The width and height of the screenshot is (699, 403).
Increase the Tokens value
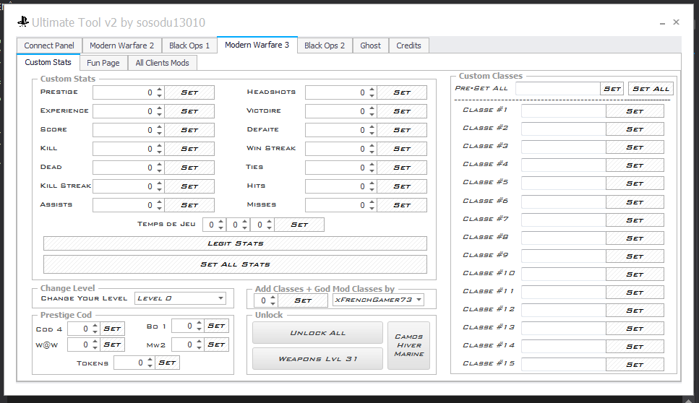point(150,360)
